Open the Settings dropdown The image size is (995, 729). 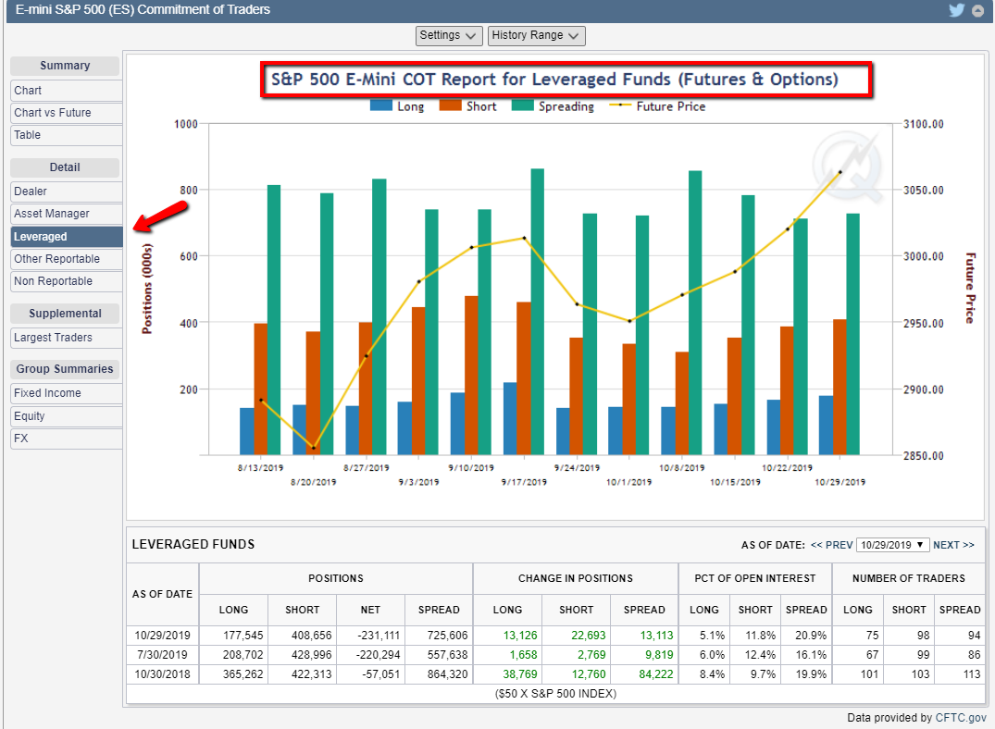448,35
